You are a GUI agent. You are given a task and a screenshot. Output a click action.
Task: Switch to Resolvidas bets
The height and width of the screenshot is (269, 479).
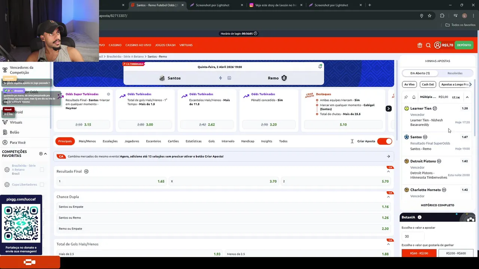455,73
